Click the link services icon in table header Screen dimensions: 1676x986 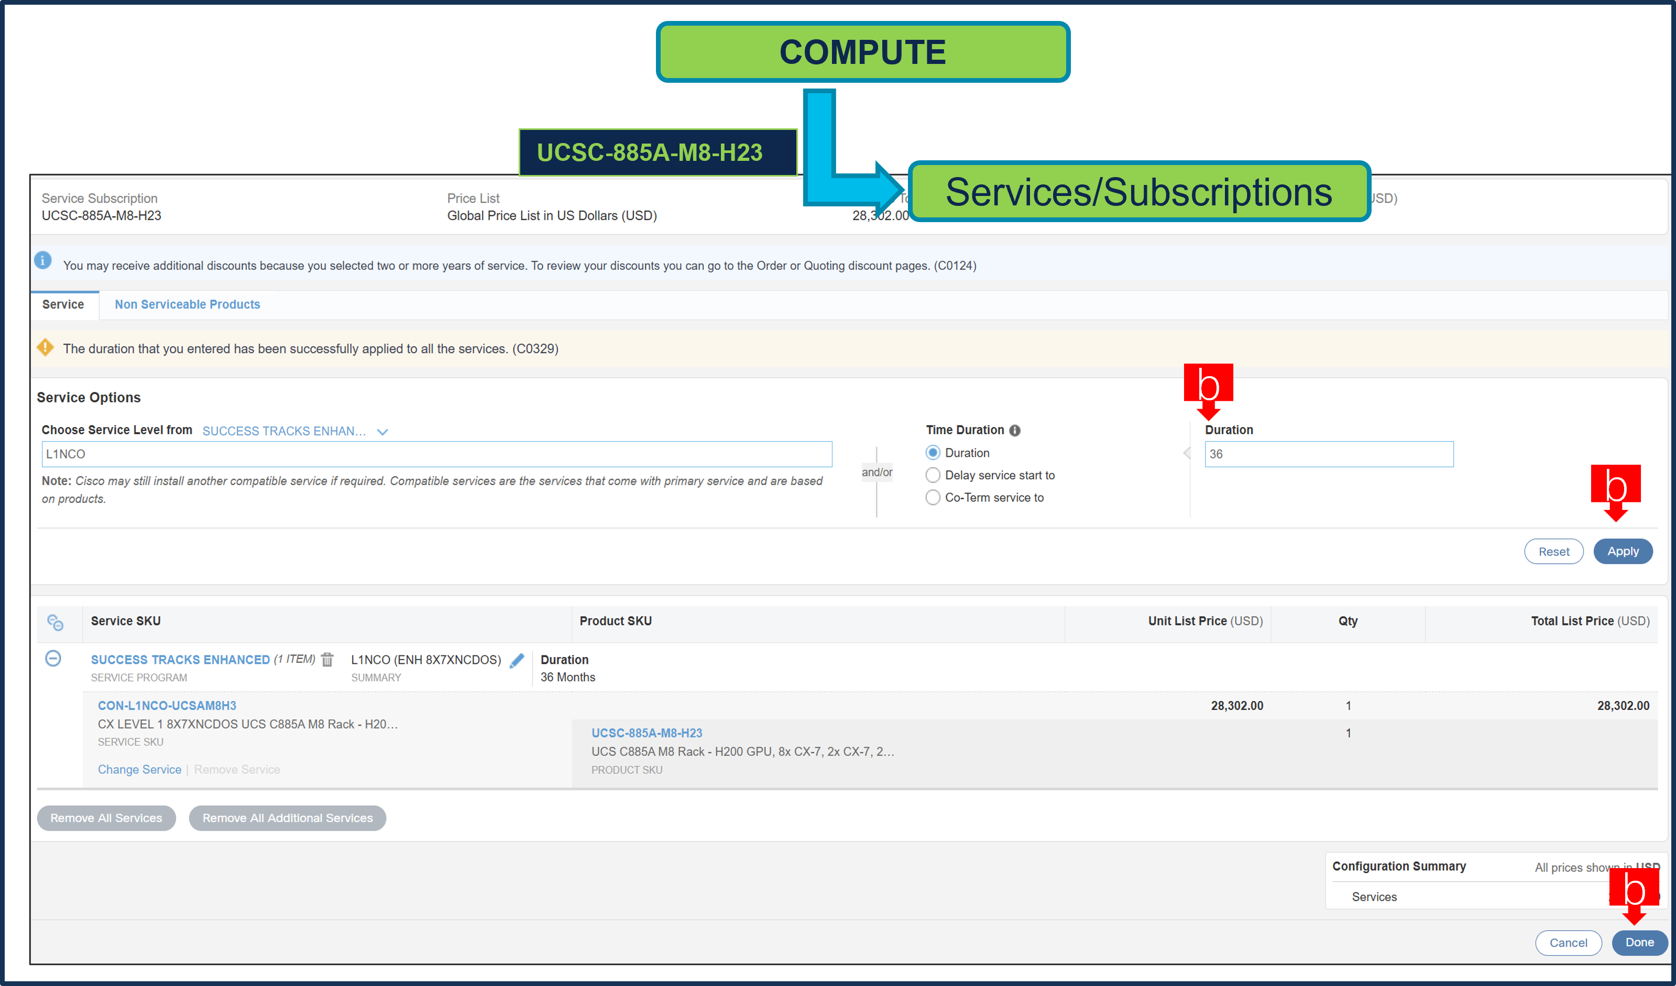(56, 623)
